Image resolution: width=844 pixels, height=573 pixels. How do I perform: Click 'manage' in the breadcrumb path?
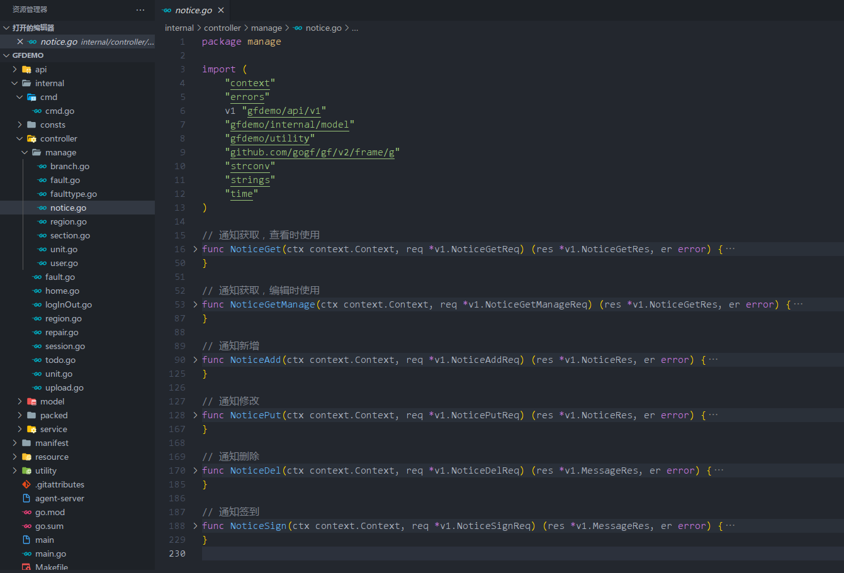point(266,28)
